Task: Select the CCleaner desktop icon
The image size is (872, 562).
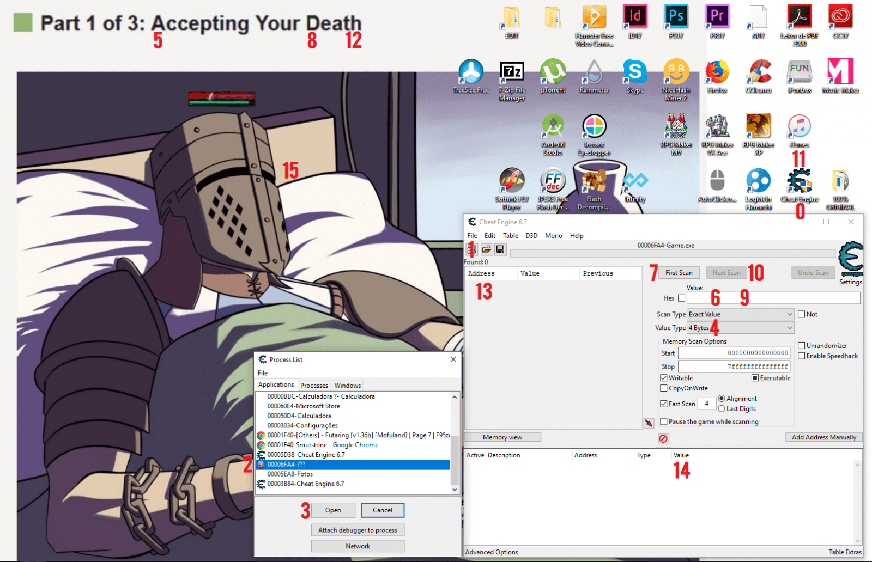Action: point(759,76)
